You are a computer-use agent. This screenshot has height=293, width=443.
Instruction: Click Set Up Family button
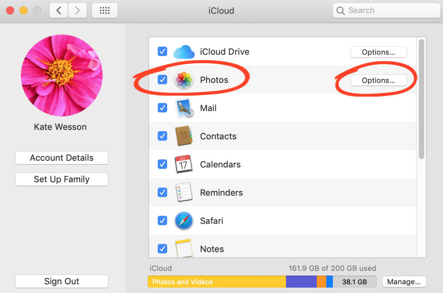(62, 179)
